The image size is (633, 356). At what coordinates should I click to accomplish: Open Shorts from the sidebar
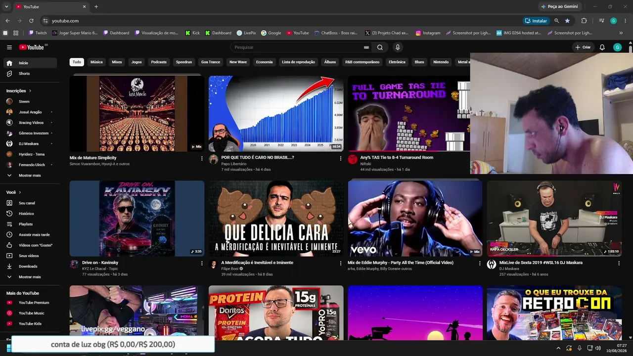(31, 74)
